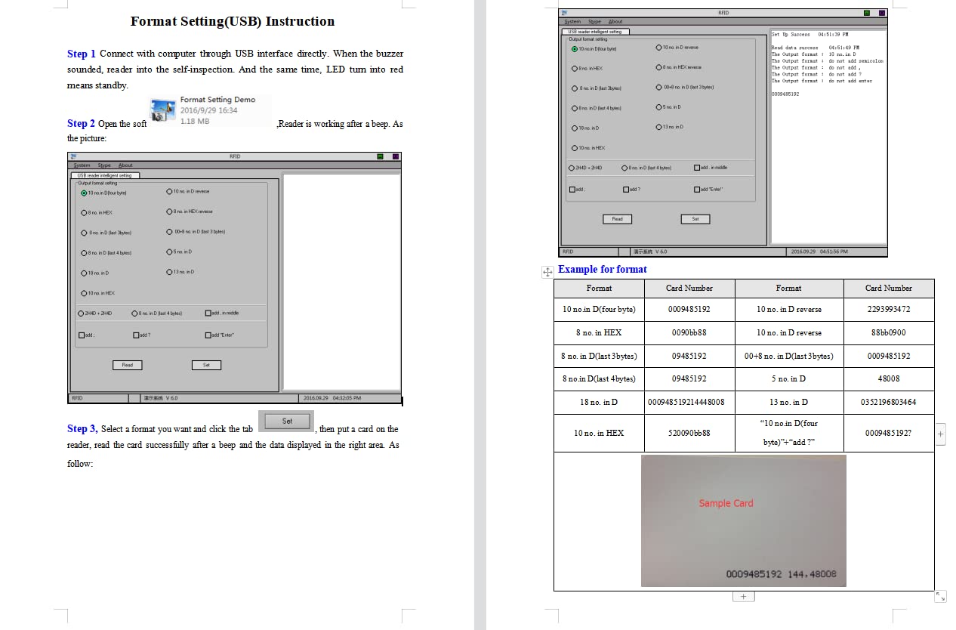Select '8 no. in HEX reverse' in Step 2 screenshot
Screen dimensions: 956x630
(170, 212)
